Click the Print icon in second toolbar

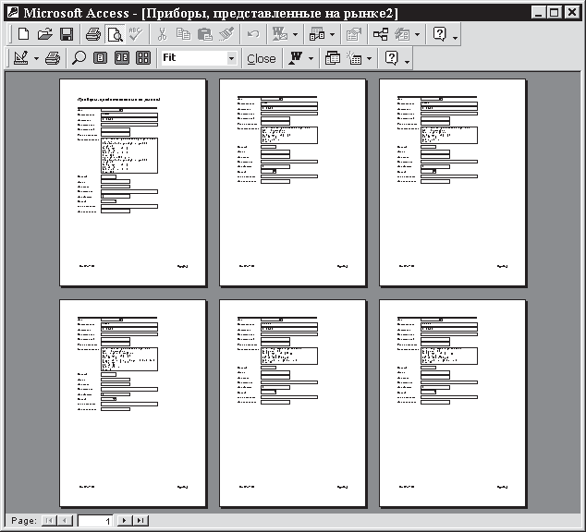[53, 58]
